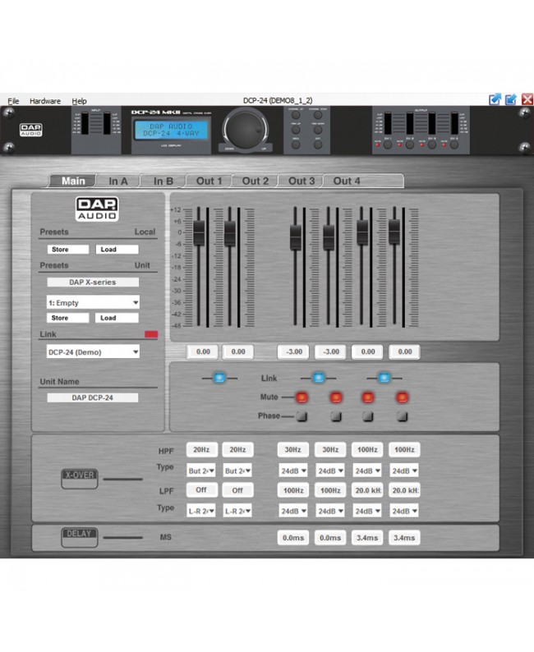Switch to the Out 3 tab
The height and width of the screenshot is (652, 534).
pos(302,181)
